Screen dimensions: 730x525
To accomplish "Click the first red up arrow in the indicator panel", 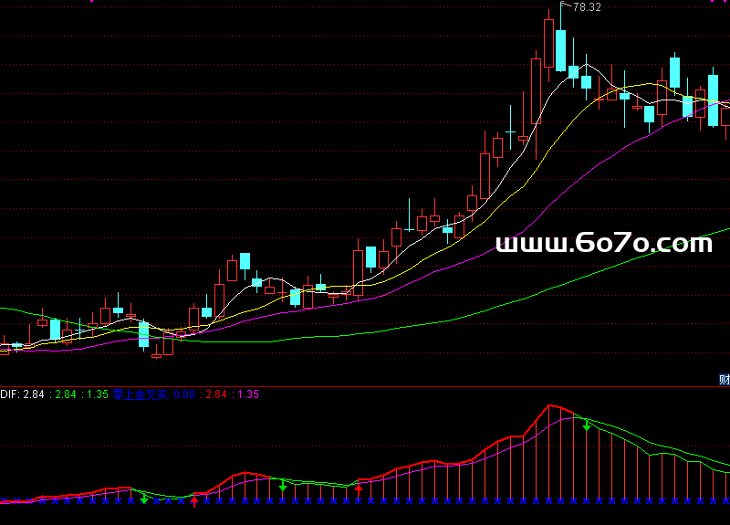I will point(194,499).
